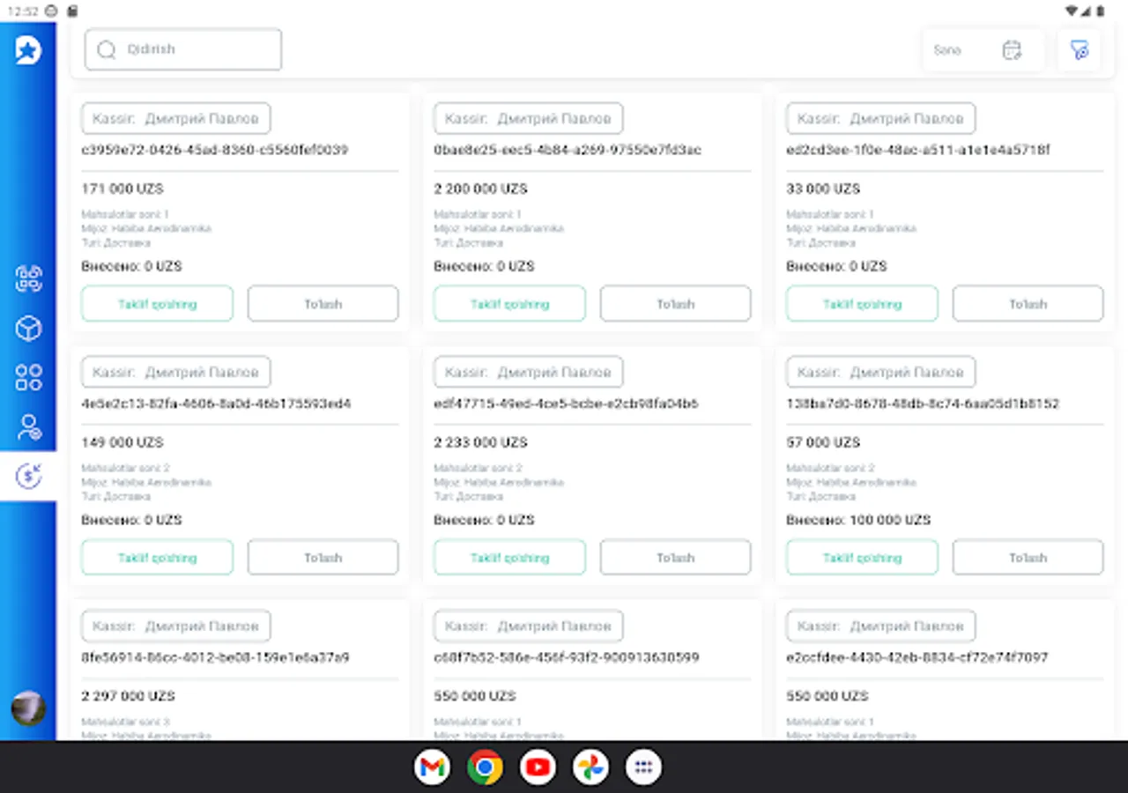The image size is (1128, 793).
Task: Select order ID starting with edf47715
Action: pyautogui.click(x=566, y=404)
